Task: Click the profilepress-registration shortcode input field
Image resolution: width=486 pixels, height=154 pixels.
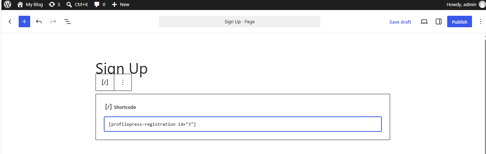Action: [x=243, y=124]
